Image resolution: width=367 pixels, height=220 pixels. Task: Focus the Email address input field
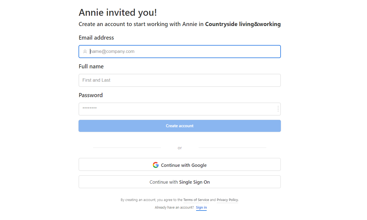(x=184, y=52)
